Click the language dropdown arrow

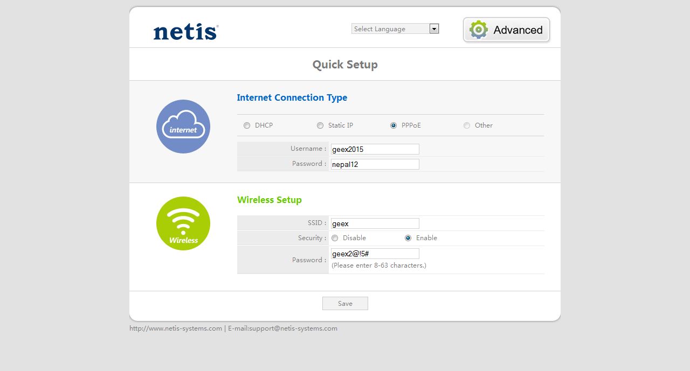[x=434, y=29]
